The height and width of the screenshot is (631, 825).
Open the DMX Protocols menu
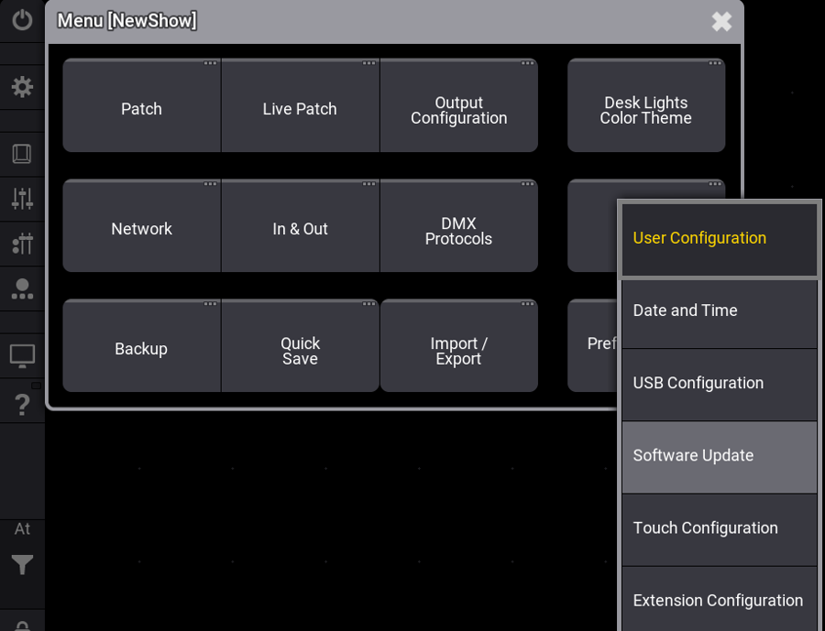[458, 231]
